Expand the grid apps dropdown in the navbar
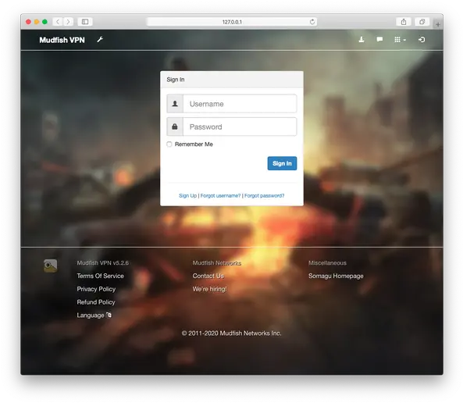This screenshot has height=403, width=463. [400, 40]
